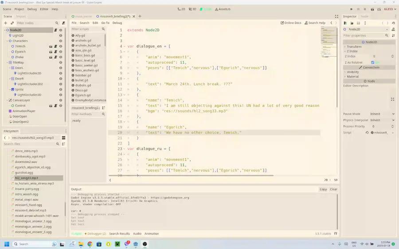The width and height of the screenshot is (399, 249).
Task: Open the Debugger (2) bottom panel
Action: 95,234
